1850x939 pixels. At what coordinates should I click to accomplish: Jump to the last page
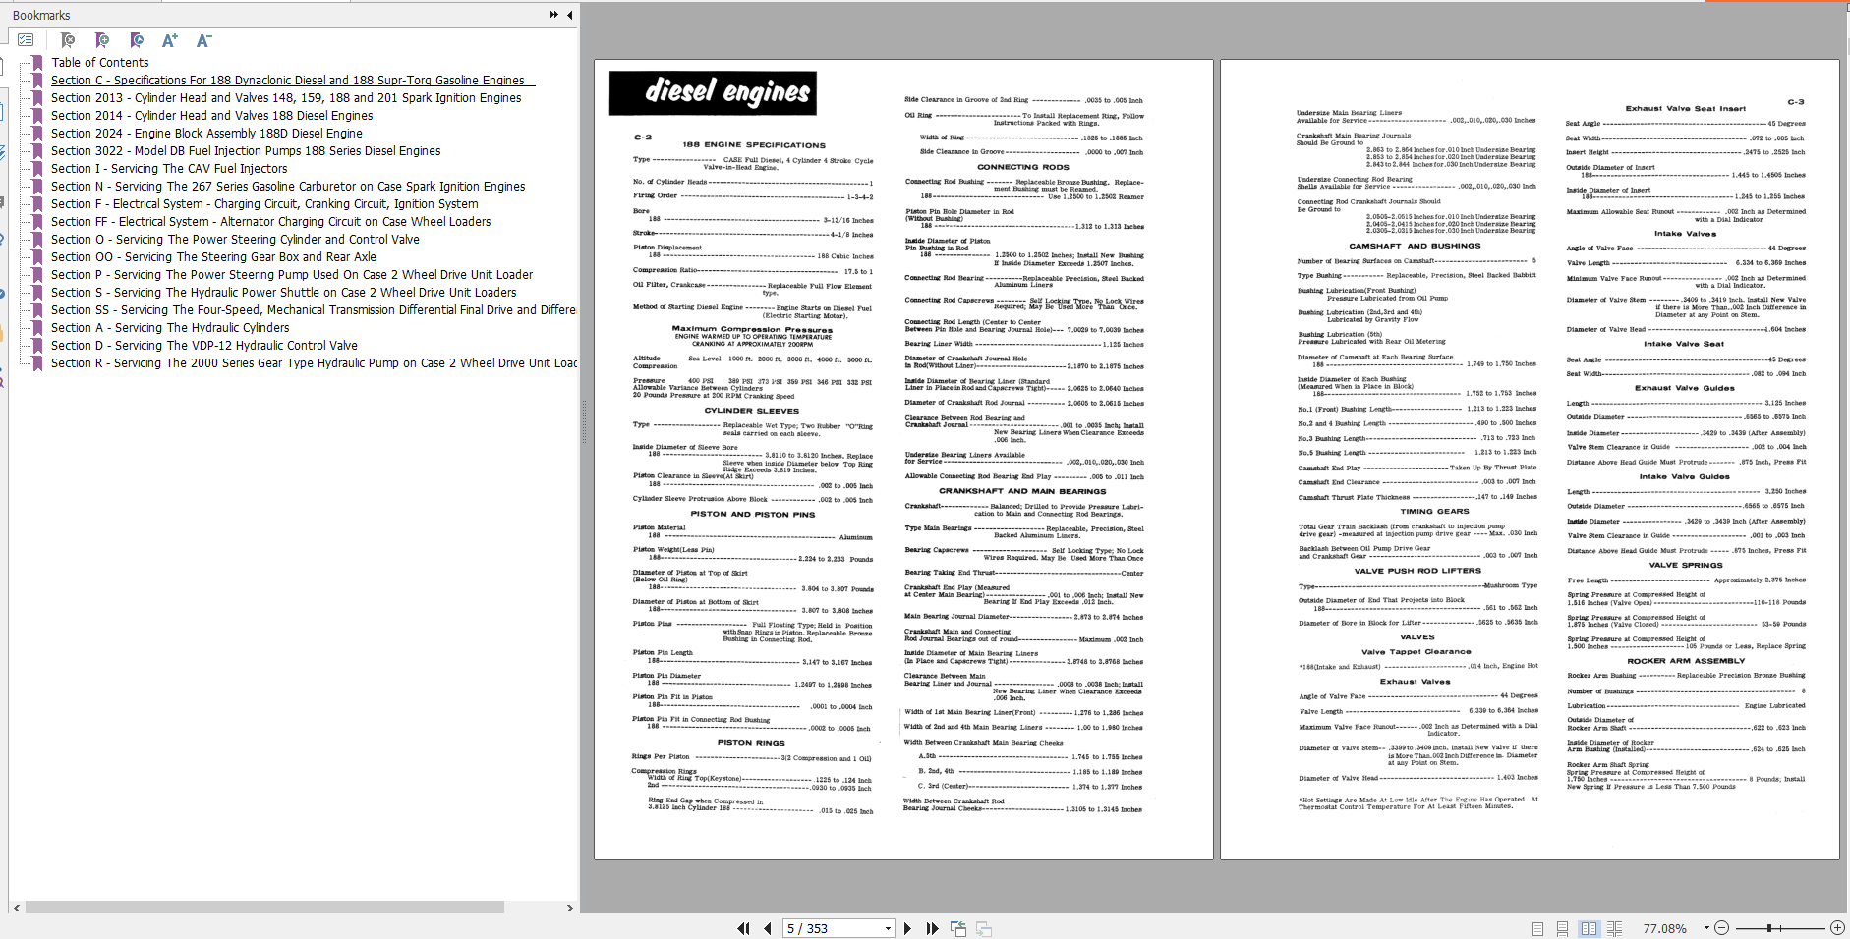pyautogui.click(x=932, y=928)
